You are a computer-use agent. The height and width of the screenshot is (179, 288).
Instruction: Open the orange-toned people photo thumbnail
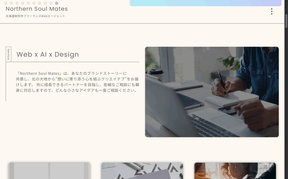235,171
